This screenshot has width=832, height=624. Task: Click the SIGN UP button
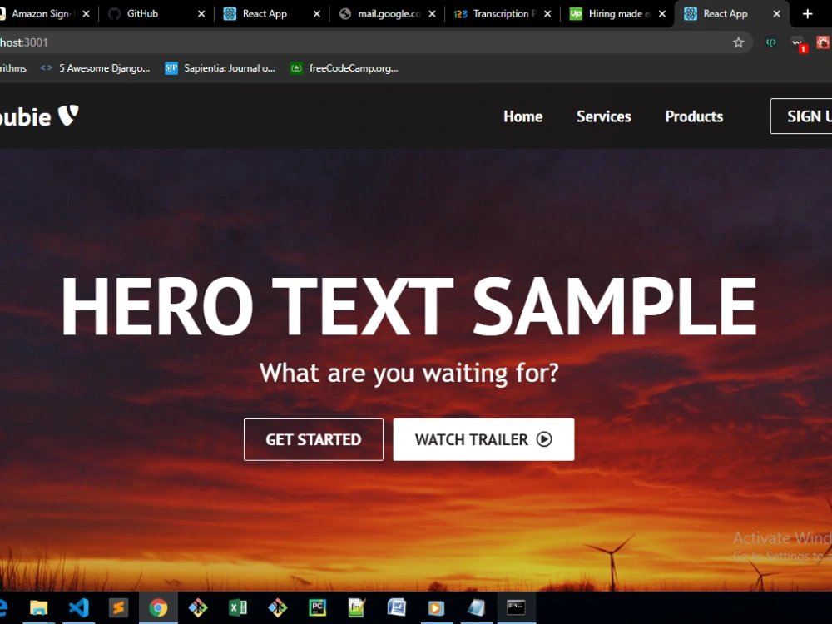click(801, 116)
